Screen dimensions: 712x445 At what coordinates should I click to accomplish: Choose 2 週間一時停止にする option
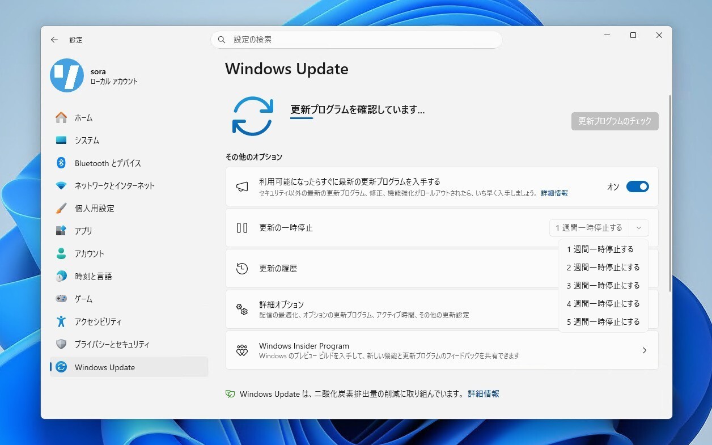click(x=603, y=267)
